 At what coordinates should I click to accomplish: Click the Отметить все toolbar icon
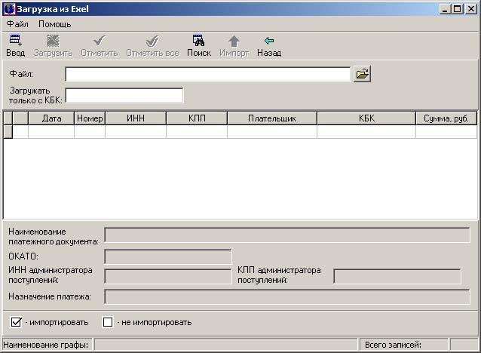tap(152, 41)
